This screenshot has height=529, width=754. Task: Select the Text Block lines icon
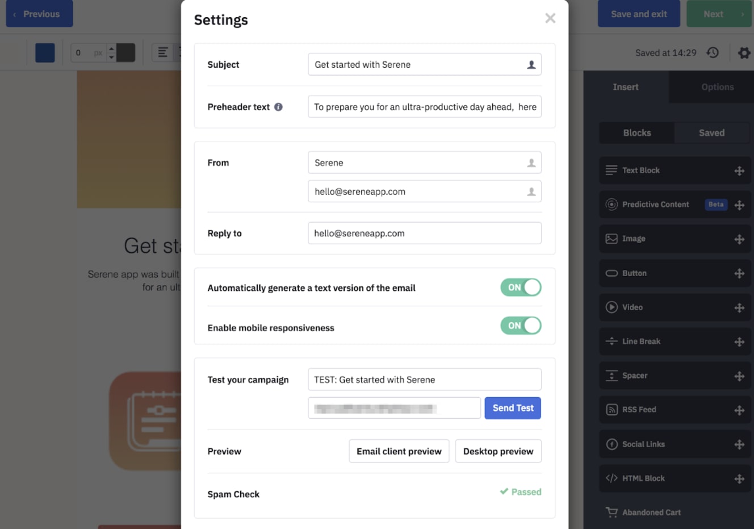tap(611, 170)
